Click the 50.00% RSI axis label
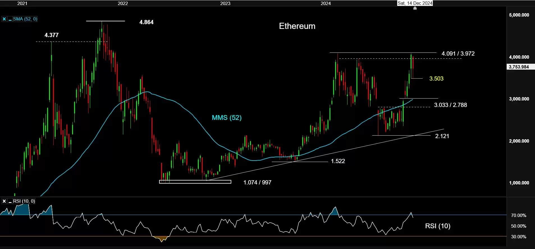 [518, 226]
